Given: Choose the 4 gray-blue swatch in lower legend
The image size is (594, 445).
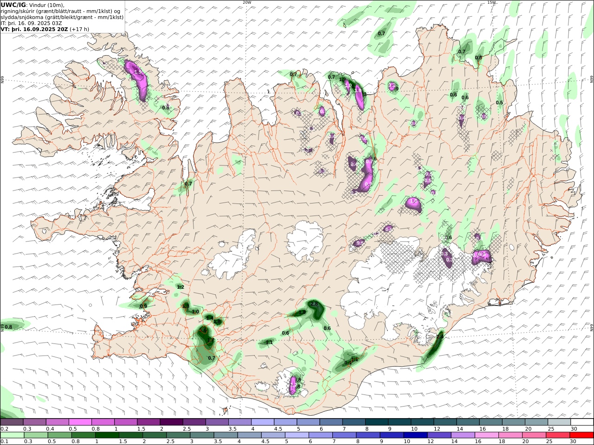Looking at the screenshot, I should tap(249, 435).
